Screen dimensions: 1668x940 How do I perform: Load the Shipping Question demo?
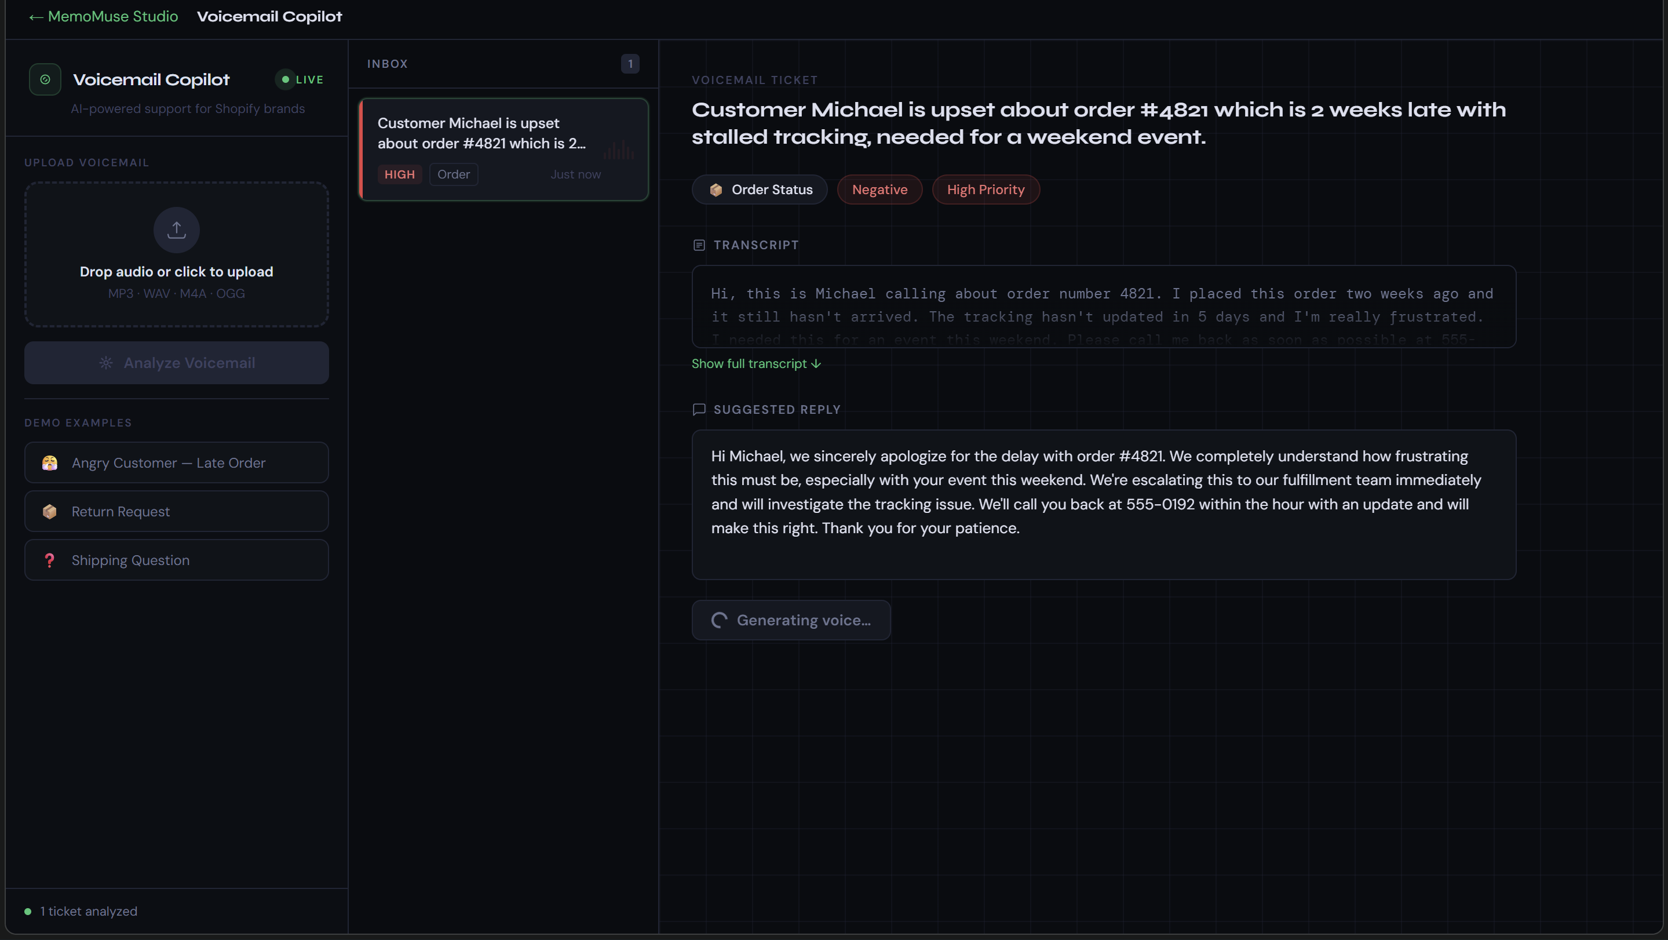[176, 560]
